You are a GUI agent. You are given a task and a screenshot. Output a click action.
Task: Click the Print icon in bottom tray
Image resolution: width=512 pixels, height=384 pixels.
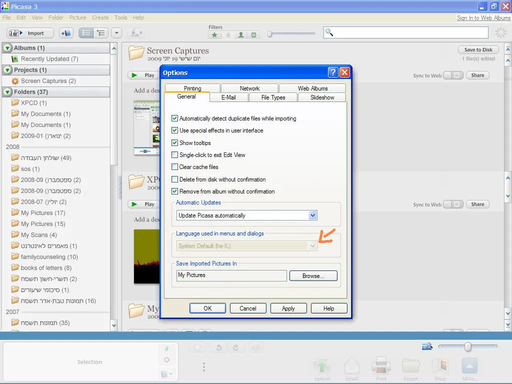pos(381,368)
